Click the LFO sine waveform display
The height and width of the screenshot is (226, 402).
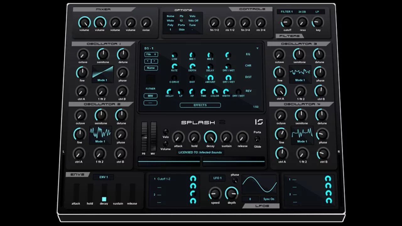click(x=259, y=185)
